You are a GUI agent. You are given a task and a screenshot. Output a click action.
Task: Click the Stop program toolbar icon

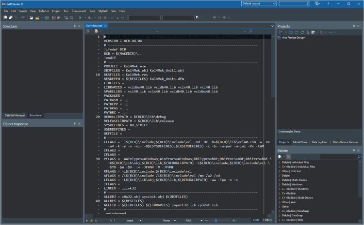(105, 17)
